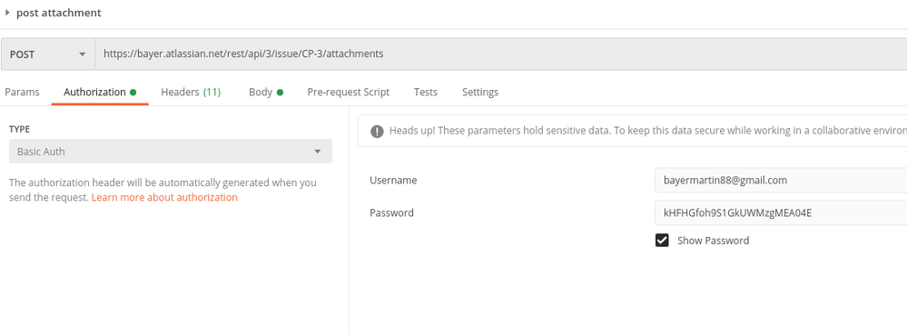Open the Basic Auth type dropdown
Viewport: 907px width, 335px height.
click(x=171, y=151)
